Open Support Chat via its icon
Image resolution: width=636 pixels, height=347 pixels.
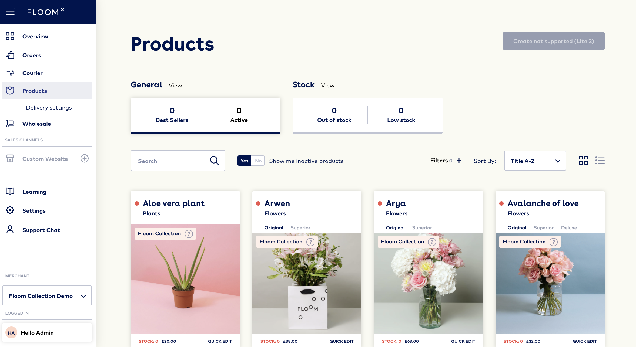coord(10,230)
